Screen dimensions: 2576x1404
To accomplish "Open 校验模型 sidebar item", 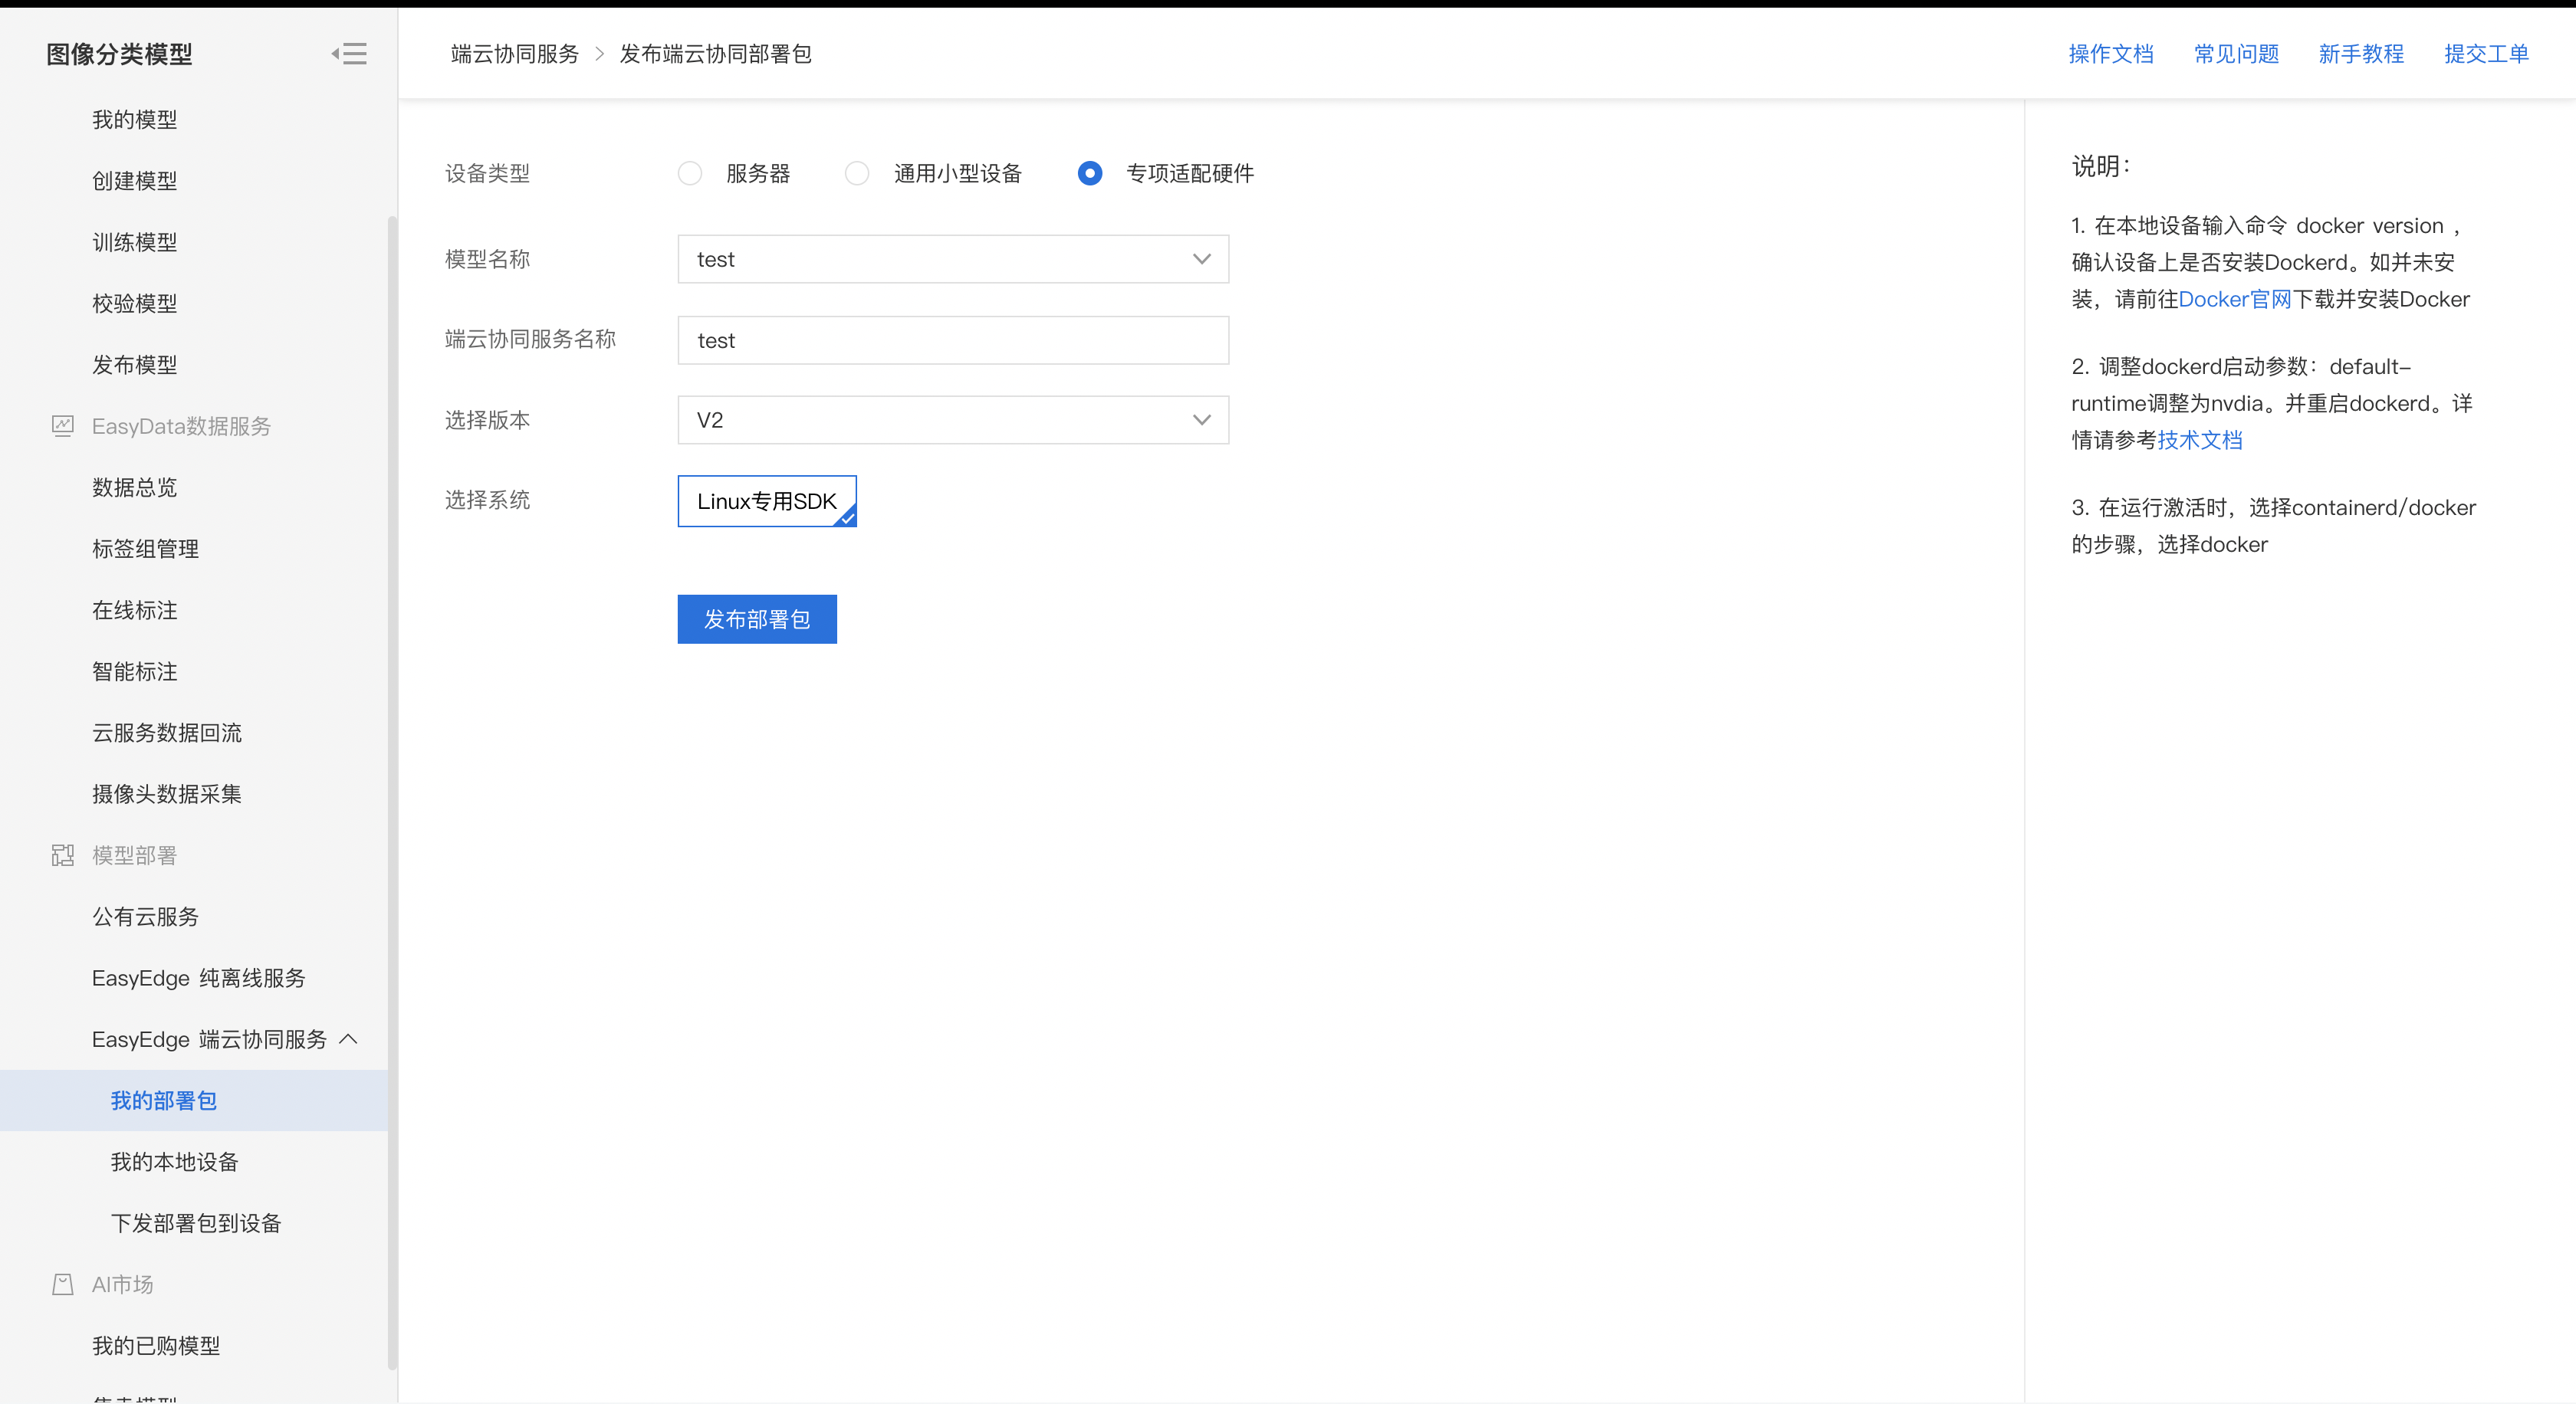I will [x=135, y=303].
